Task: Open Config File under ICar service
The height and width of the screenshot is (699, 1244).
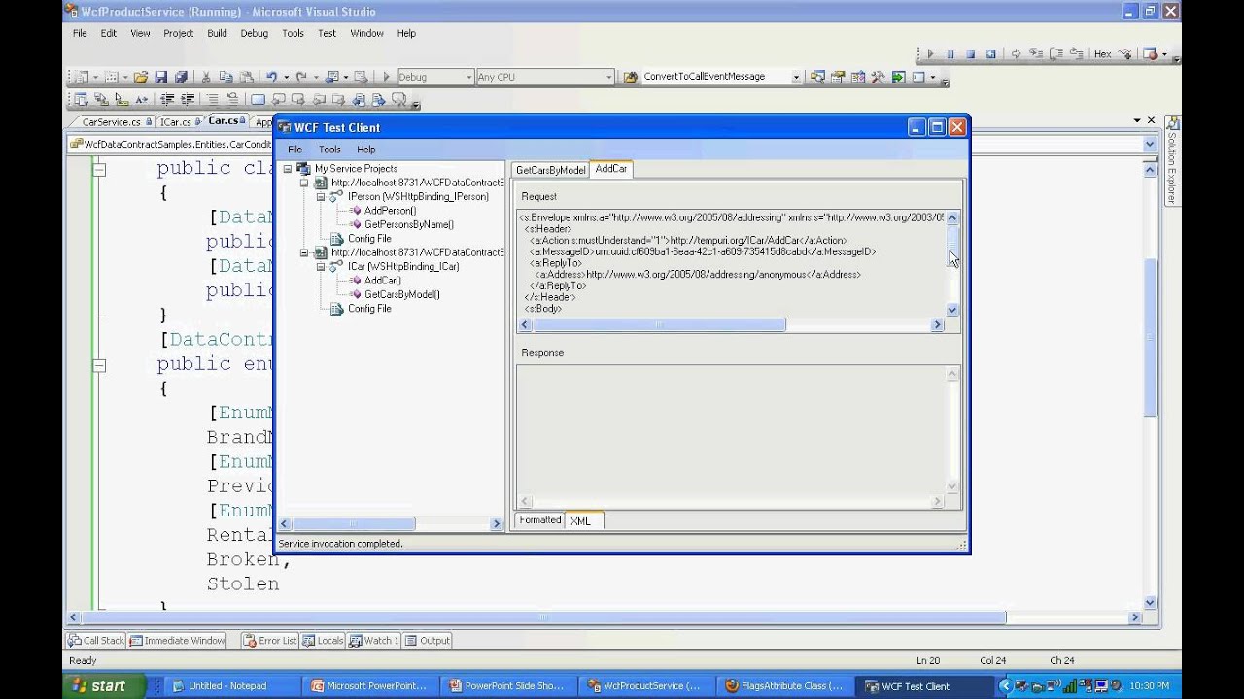Action: click(369, 308)
